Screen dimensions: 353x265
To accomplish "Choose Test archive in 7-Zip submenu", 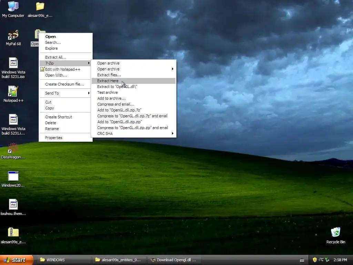I will pos(133,92).
